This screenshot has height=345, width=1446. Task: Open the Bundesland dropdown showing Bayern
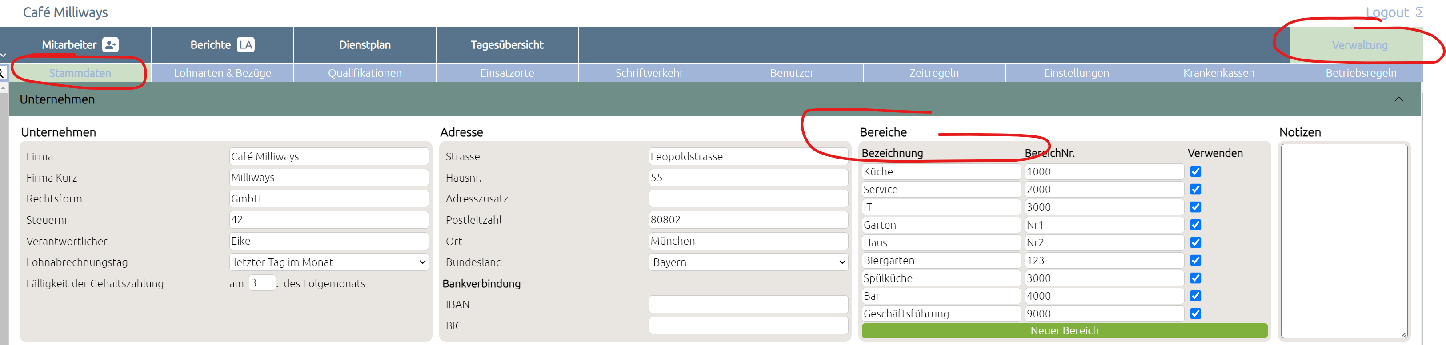[x=748, y=262]
